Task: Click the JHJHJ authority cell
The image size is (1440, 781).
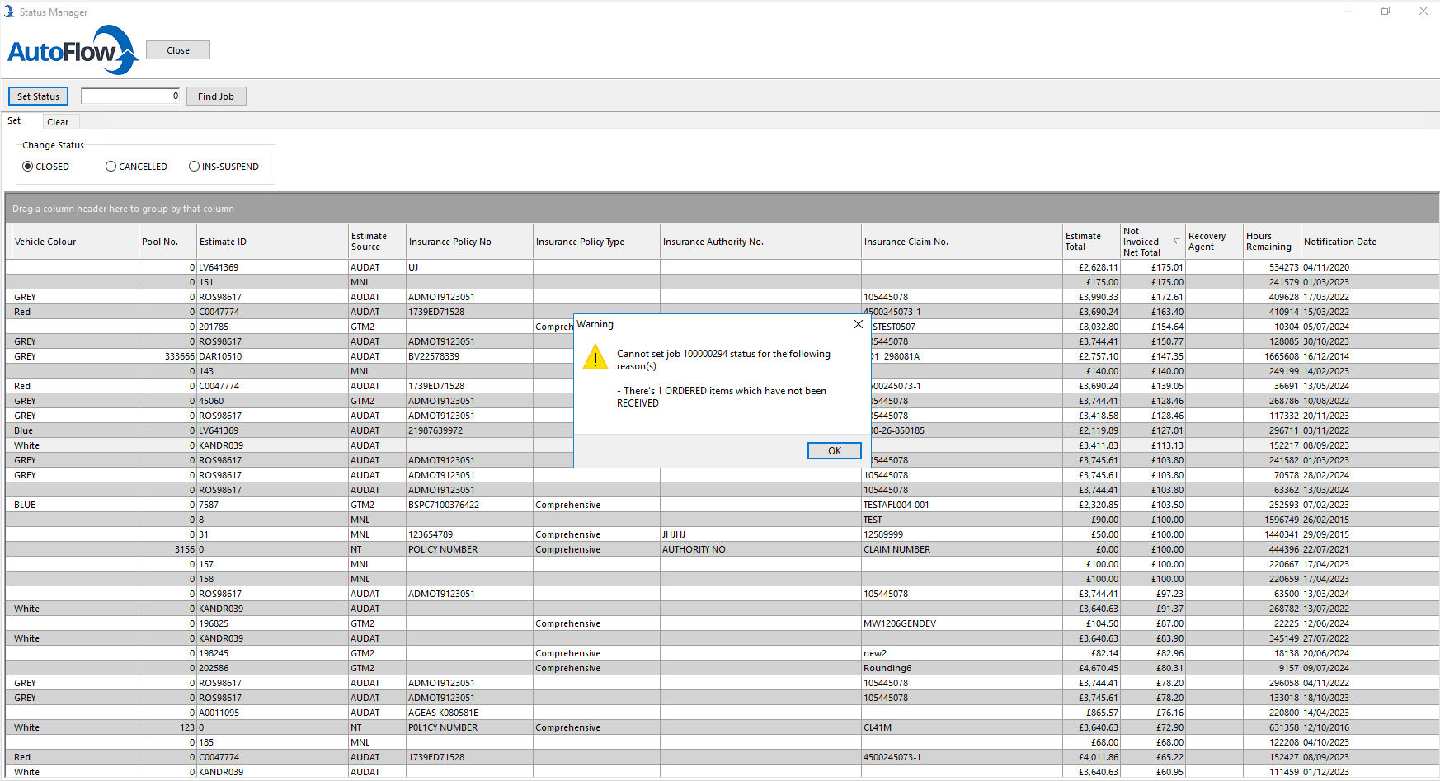Action: tap(760, 534)
